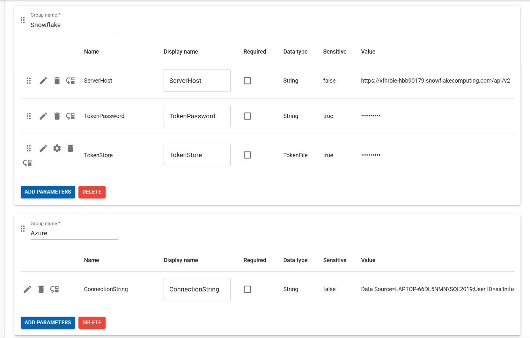Screen dimensions: 530x338
Task: Delete the ConnectionString parameter via trash icon
Action: (41, 289)
